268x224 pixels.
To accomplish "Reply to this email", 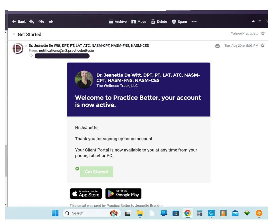I will click(32, 22).
